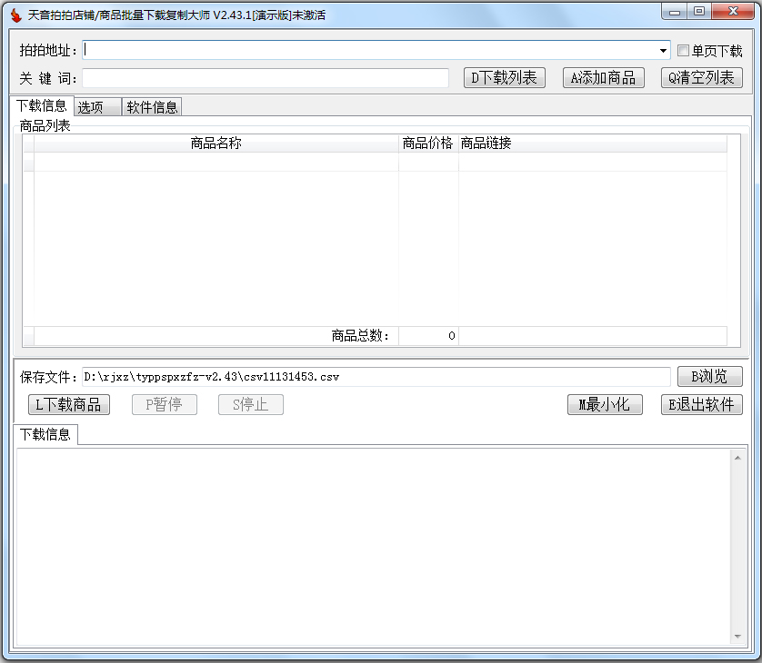Browse for save file with B浏览
This screenshot has width=762, height=663.
click(x=709, y=377)
